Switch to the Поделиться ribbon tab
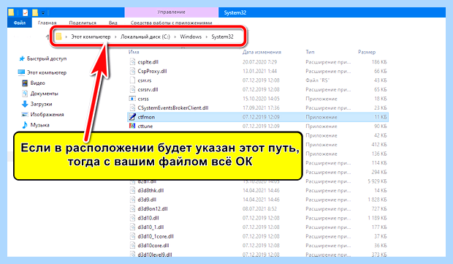This screenshot has height=264, width=453. 83,23
